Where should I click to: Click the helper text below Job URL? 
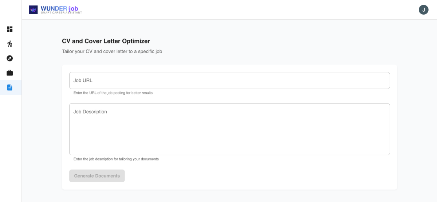pyautogui.click(x=113, y=93)
